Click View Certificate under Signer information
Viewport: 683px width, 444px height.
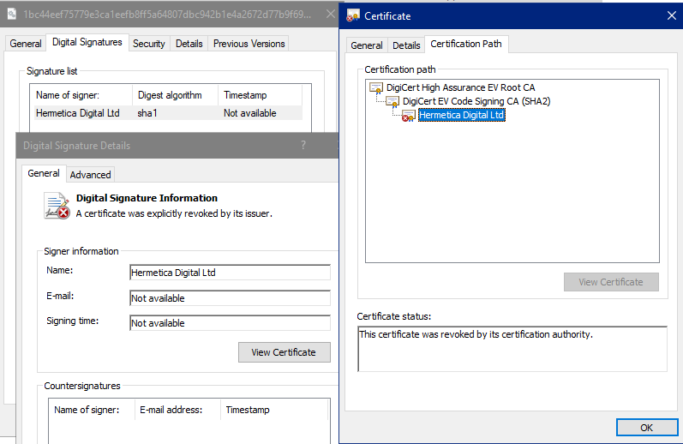click(284, 352)
